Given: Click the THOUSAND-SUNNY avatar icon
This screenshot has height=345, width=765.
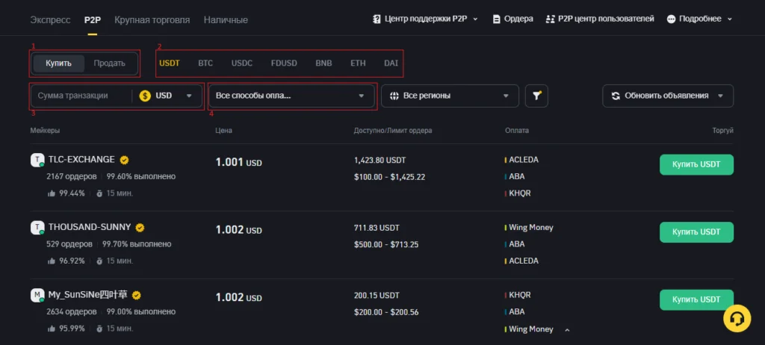Looking at the screenshot, I should point(37,228).
